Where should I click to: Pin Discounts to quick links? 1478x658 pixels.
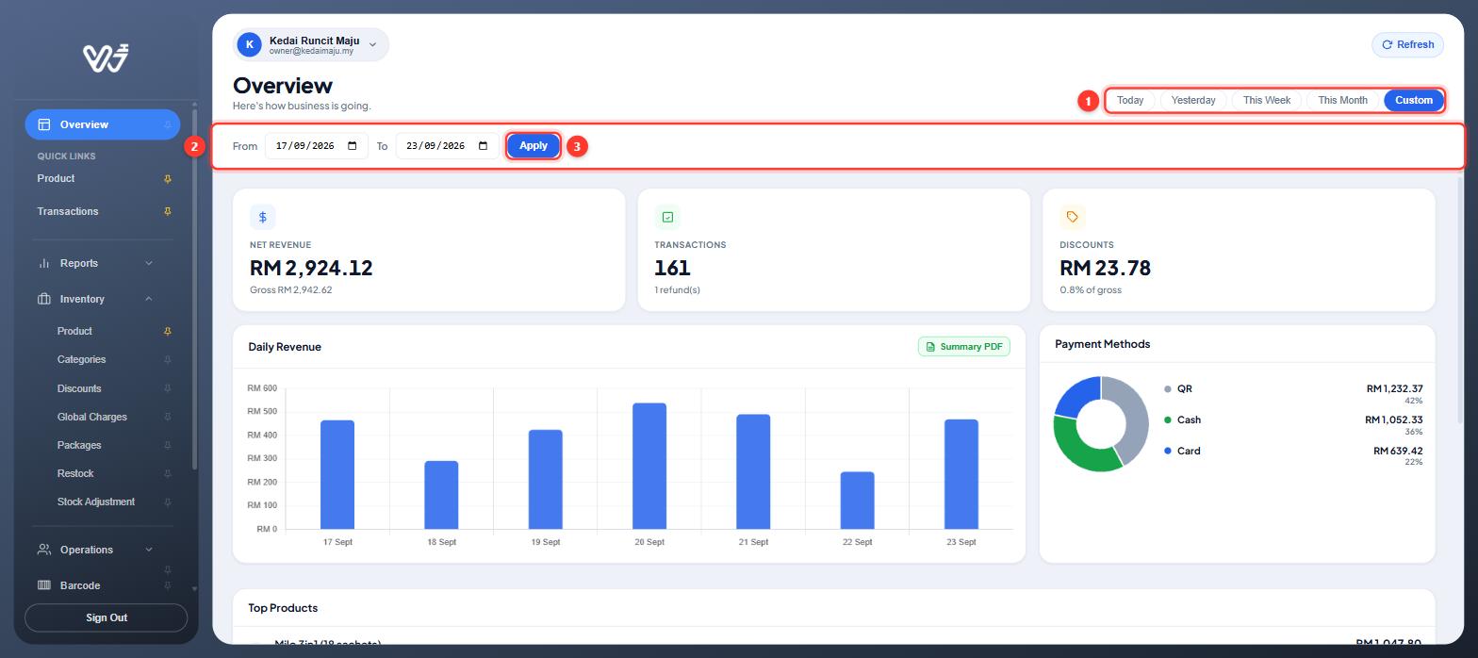pyautogui.click(x=168, y=388)
